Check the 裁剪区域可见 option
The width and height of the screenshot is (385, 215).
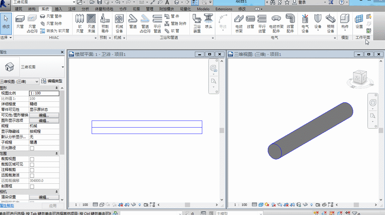pyautogui.click(x=32, y=165)
